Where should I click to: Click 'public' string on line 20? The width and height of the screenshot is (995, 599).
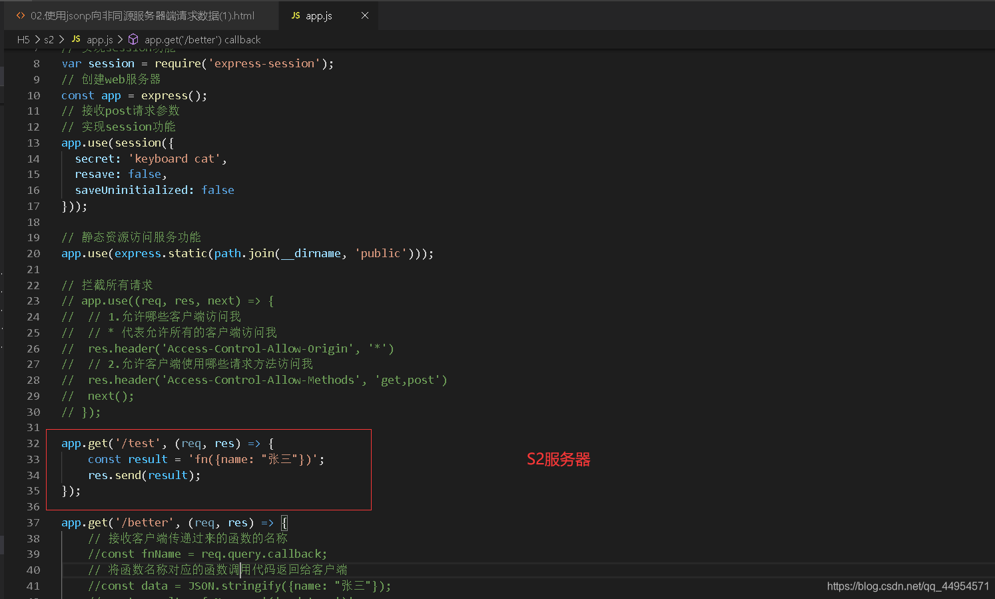(381, 253)
